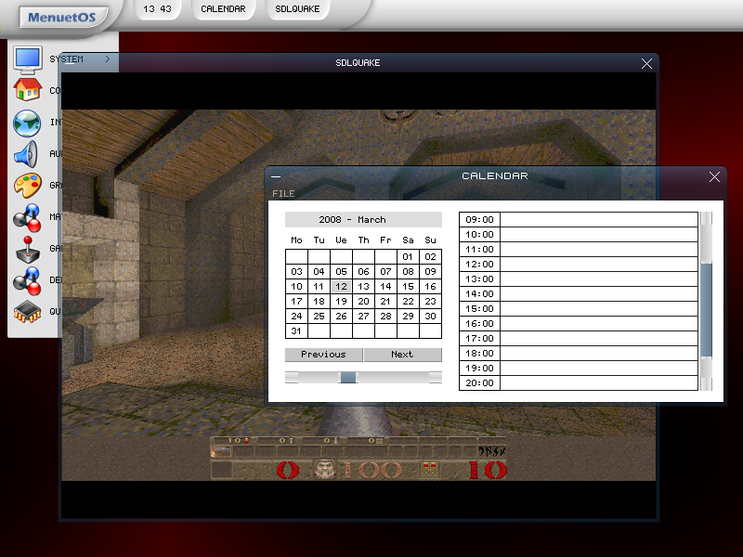Select day 01 in the calendar
The height and width of the screenshot is (557, 743).
(x=408, y=257)
